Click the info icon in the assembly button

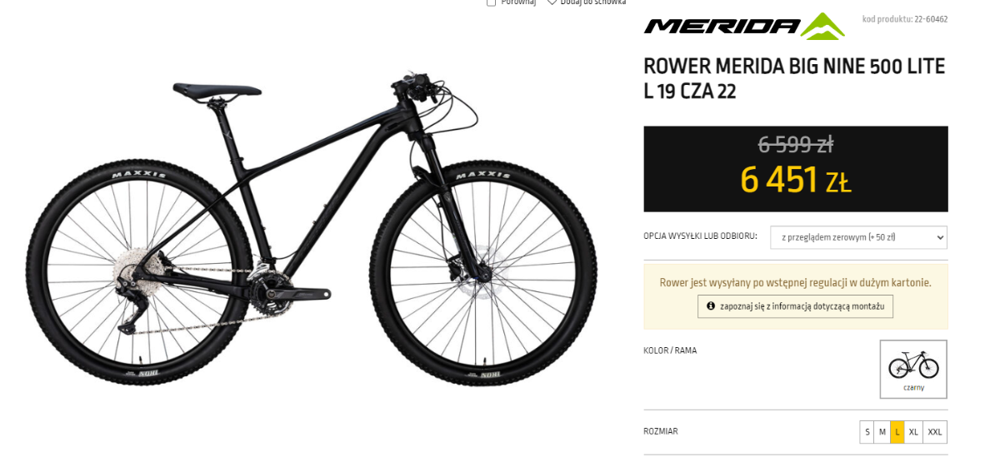(x=711, y=306)
